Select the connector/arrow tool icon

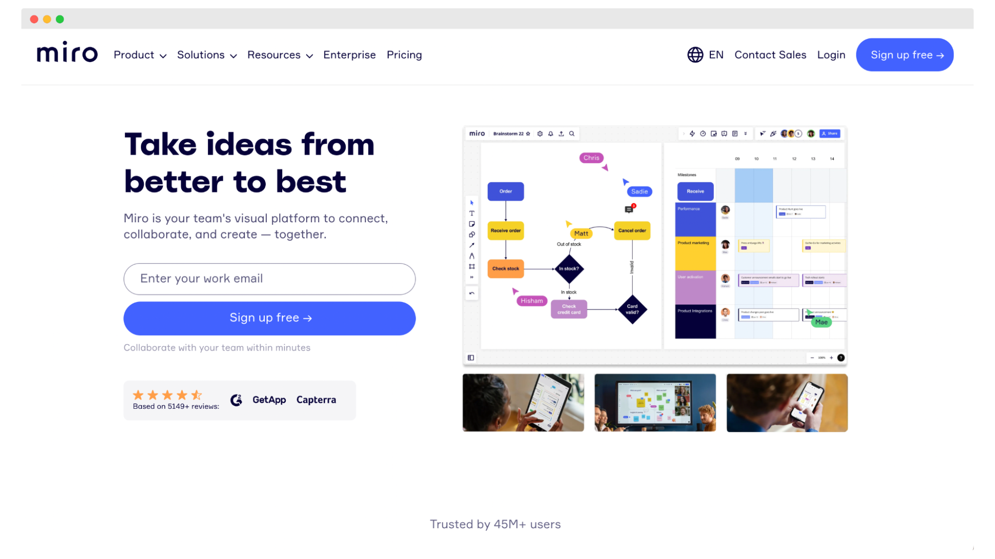[x=472, y=246]
